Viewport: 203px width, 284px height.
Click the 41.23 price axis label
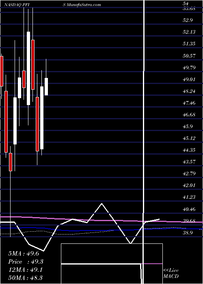[189, 197]
